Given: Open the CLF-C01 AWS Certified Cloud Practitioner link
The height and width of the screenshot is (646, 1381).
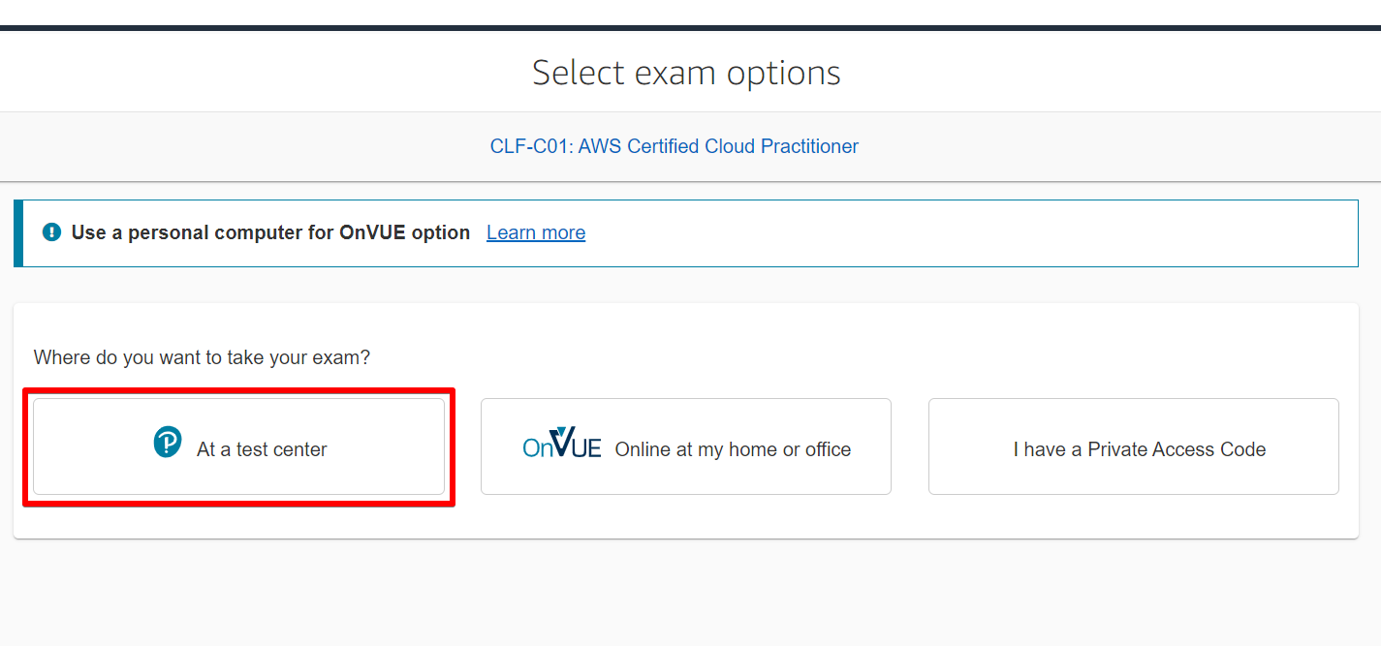Looking at the screenshot, I should pos(675,146).
